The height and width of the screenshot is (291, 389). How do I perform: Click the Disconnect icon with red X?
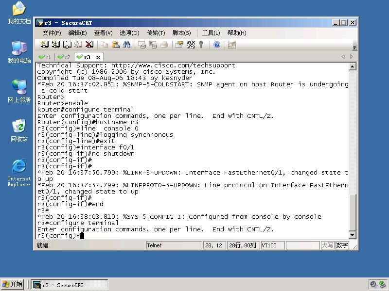click(89, 45)
